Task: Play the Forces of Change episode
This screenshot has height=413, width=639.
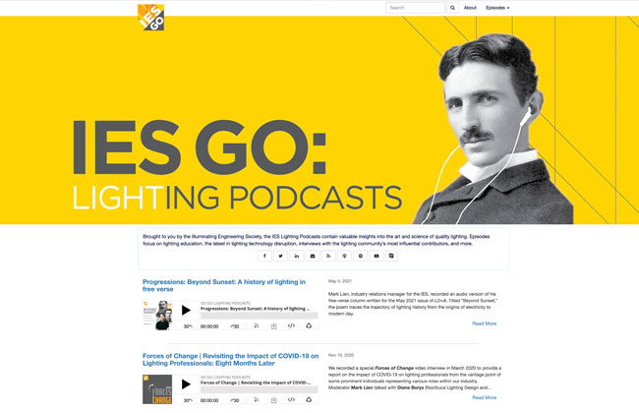Action: 186,384
